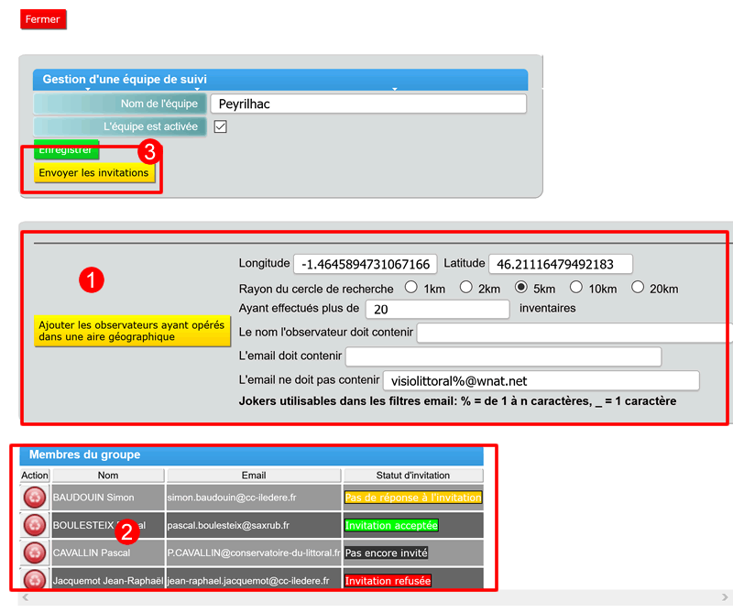
Task: Click the Pas encore invité status
Action: point(386,553)
